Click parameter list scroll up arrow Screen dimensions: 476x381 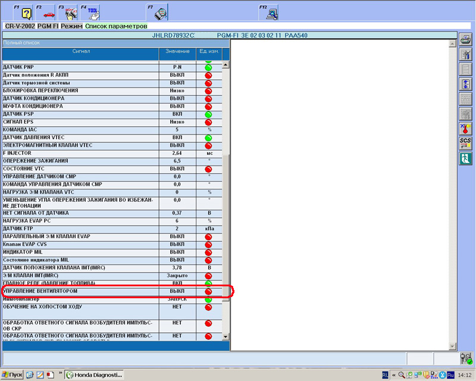pyautogui.click(x=226, y=65)
